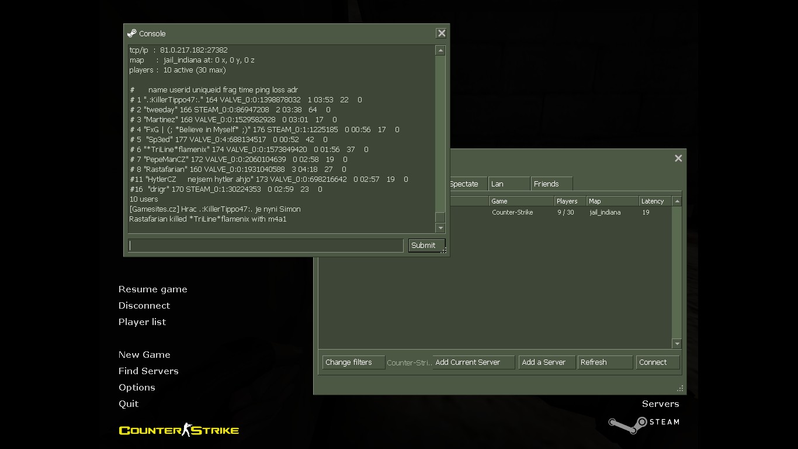Sort servers by Players column
The width and height of the screenshot is (798, 449).
[570, 201]
